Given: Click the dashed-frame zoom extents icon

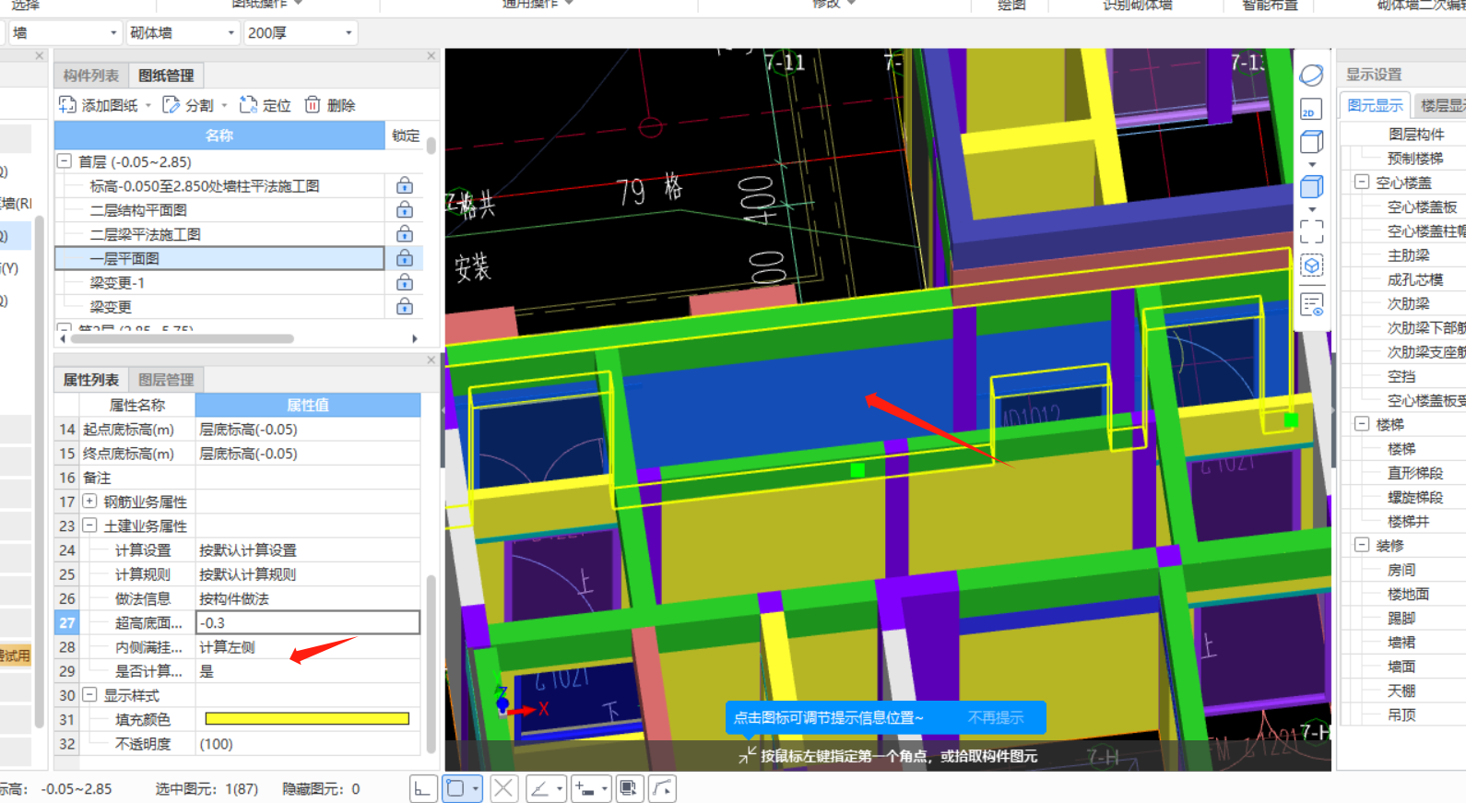Looking at the screenshot, I should (x=1311, y=230).
